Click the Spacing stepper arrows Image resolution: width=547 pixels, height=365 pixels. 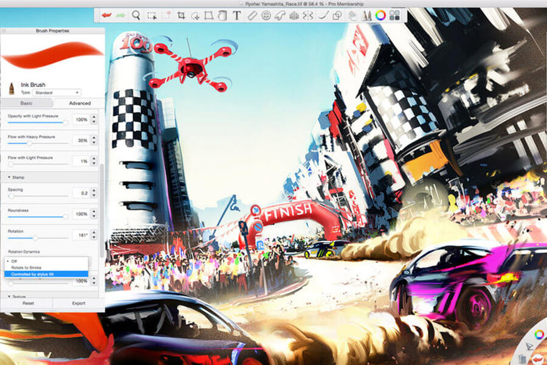point(94,193)
